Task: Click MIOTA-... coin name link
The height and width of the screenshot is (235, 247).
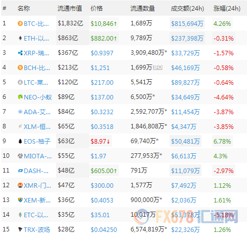Action: (x=37, y=156)
